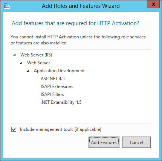
Task: Select .NET Extensibility 4.5 entry
Action: coord(61,102)
